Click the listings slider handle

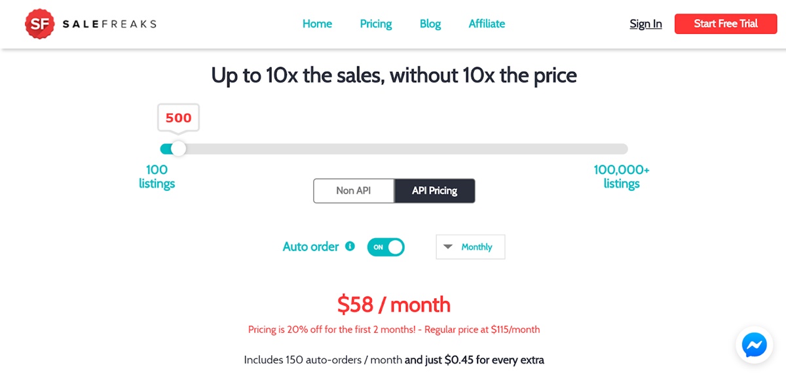178,148
